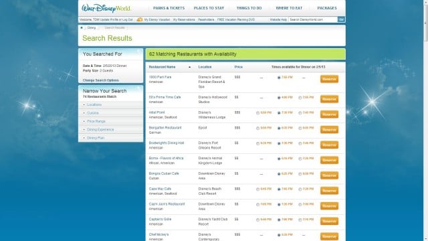Image resolution: width=428 pixels, height=241 pixels.
Task: Reserve Boatwright's Dining Hall
Action: coord(329,145)
